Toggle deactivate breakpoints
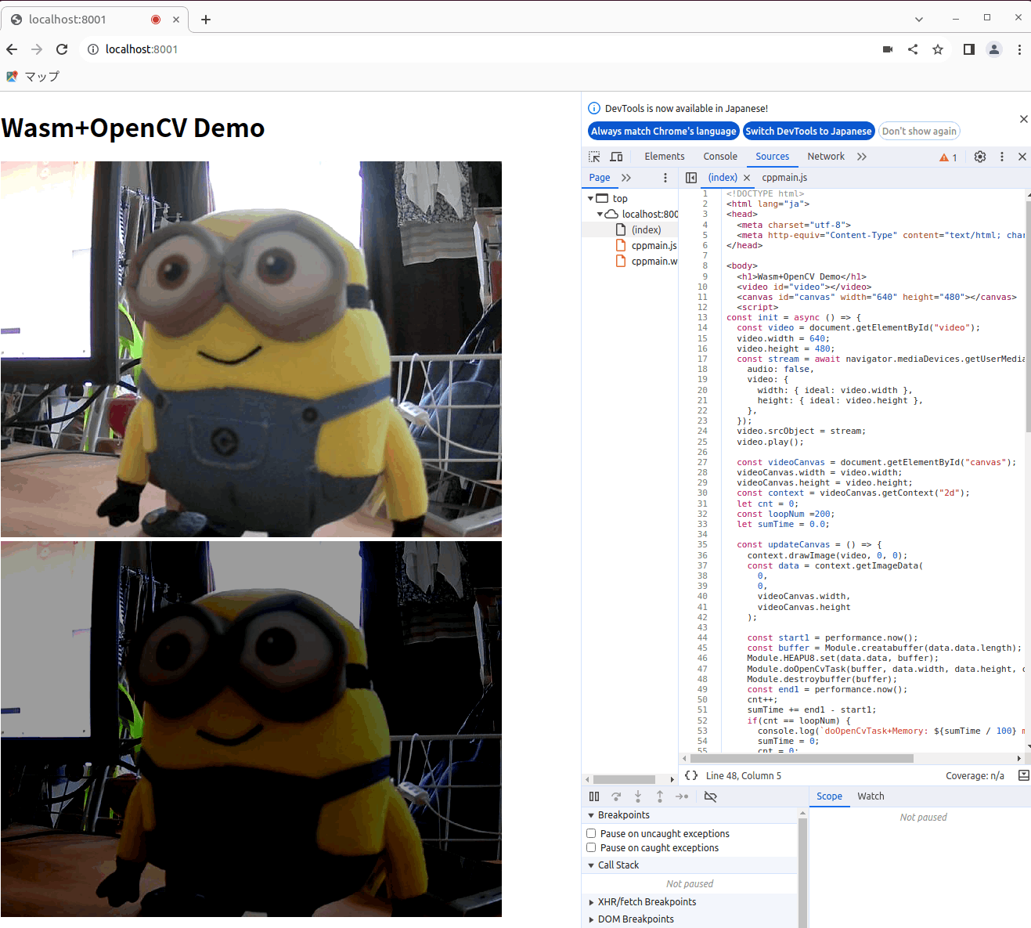The image size is (1031, 928). coord(710,796)
